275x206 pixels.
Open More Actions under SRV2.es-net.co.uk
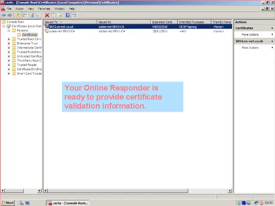pyautogui.click(x=250, y=48)
